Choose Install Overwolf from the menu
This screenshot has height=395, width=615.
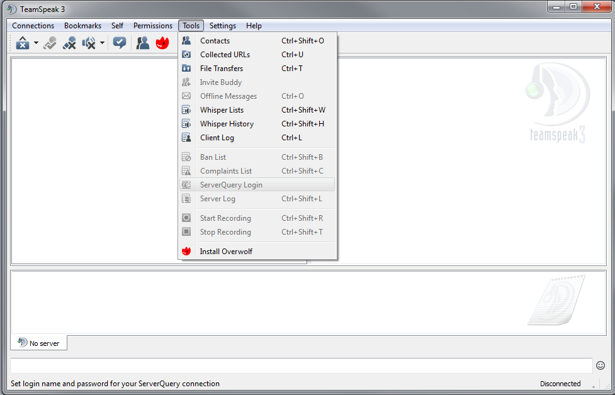click(x=257, y=251)
